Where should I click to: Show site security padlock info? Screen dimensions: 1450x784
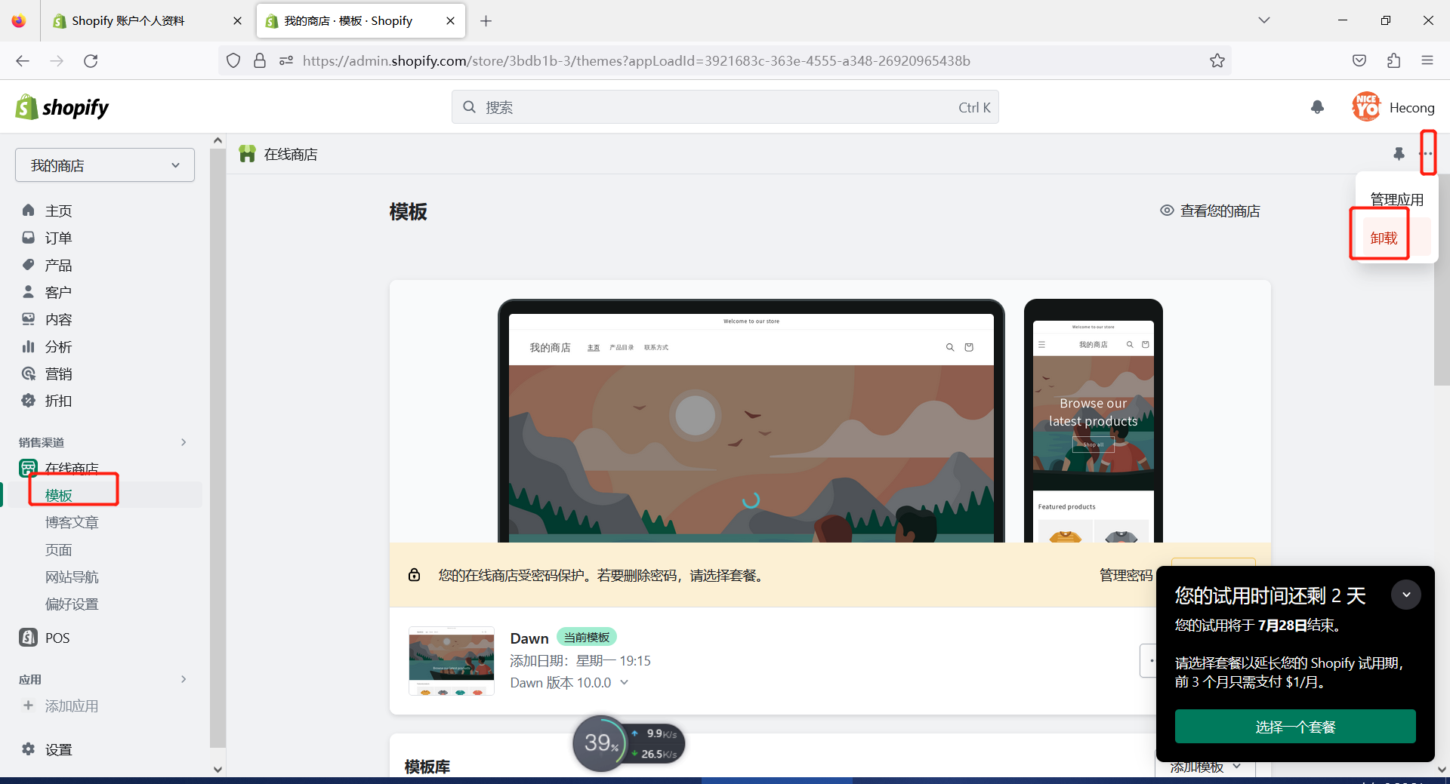260,60
